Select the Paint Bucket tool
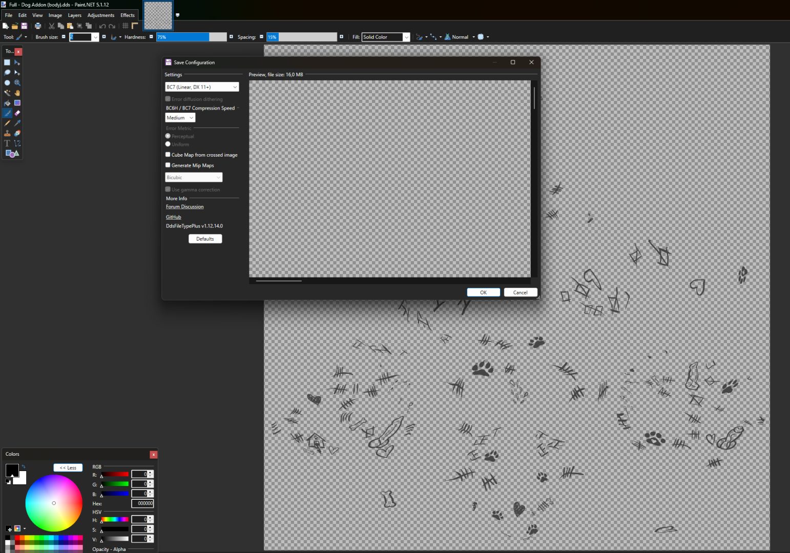Viewport: 790px width, 553px height. click(x=7, y=103)
